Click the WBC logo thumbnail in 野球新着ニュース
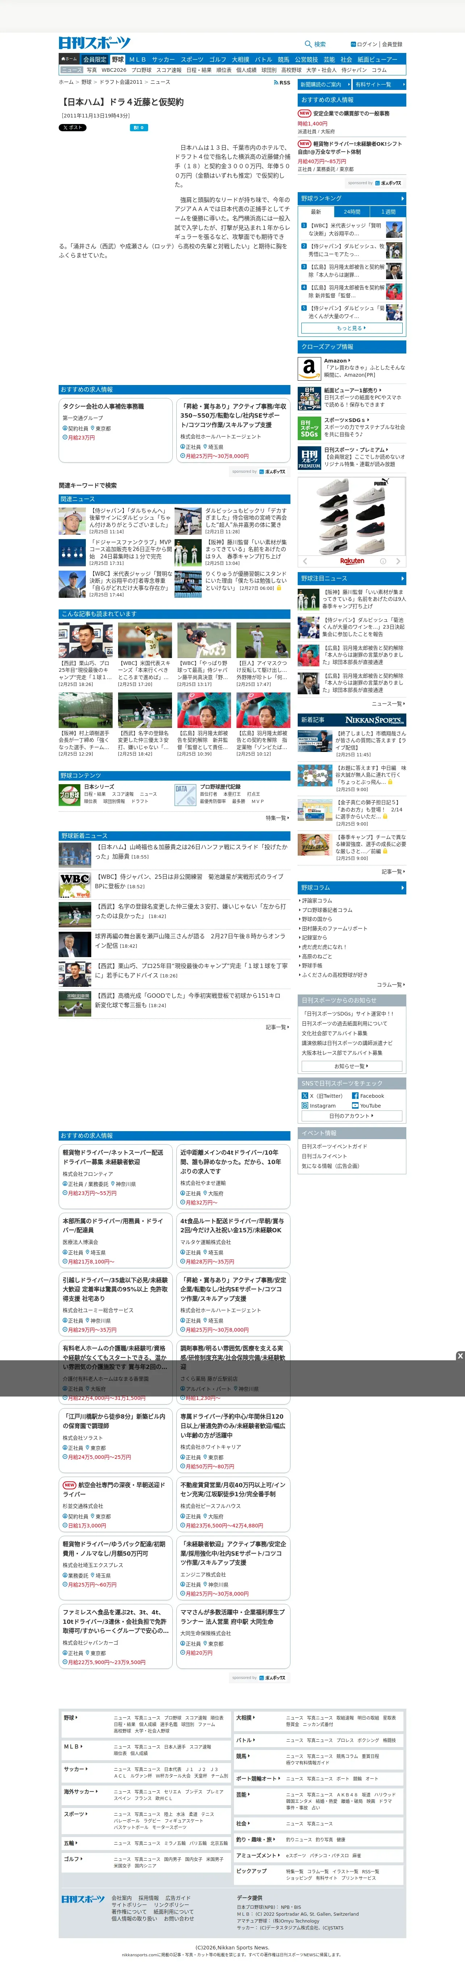 click(75, 884)
